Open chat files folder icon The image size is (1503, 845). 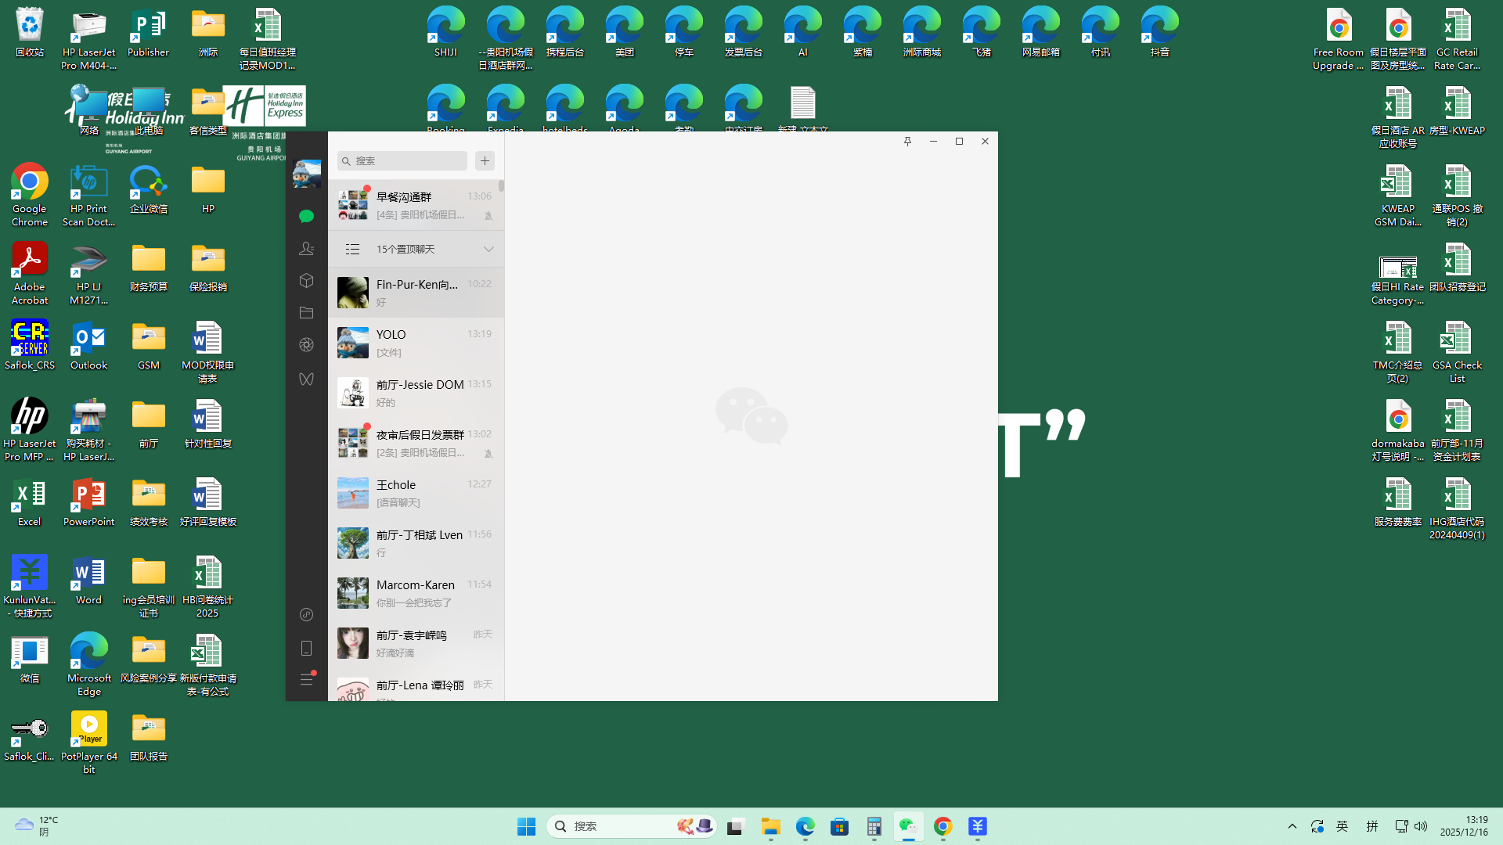click(x=306, y=313)
